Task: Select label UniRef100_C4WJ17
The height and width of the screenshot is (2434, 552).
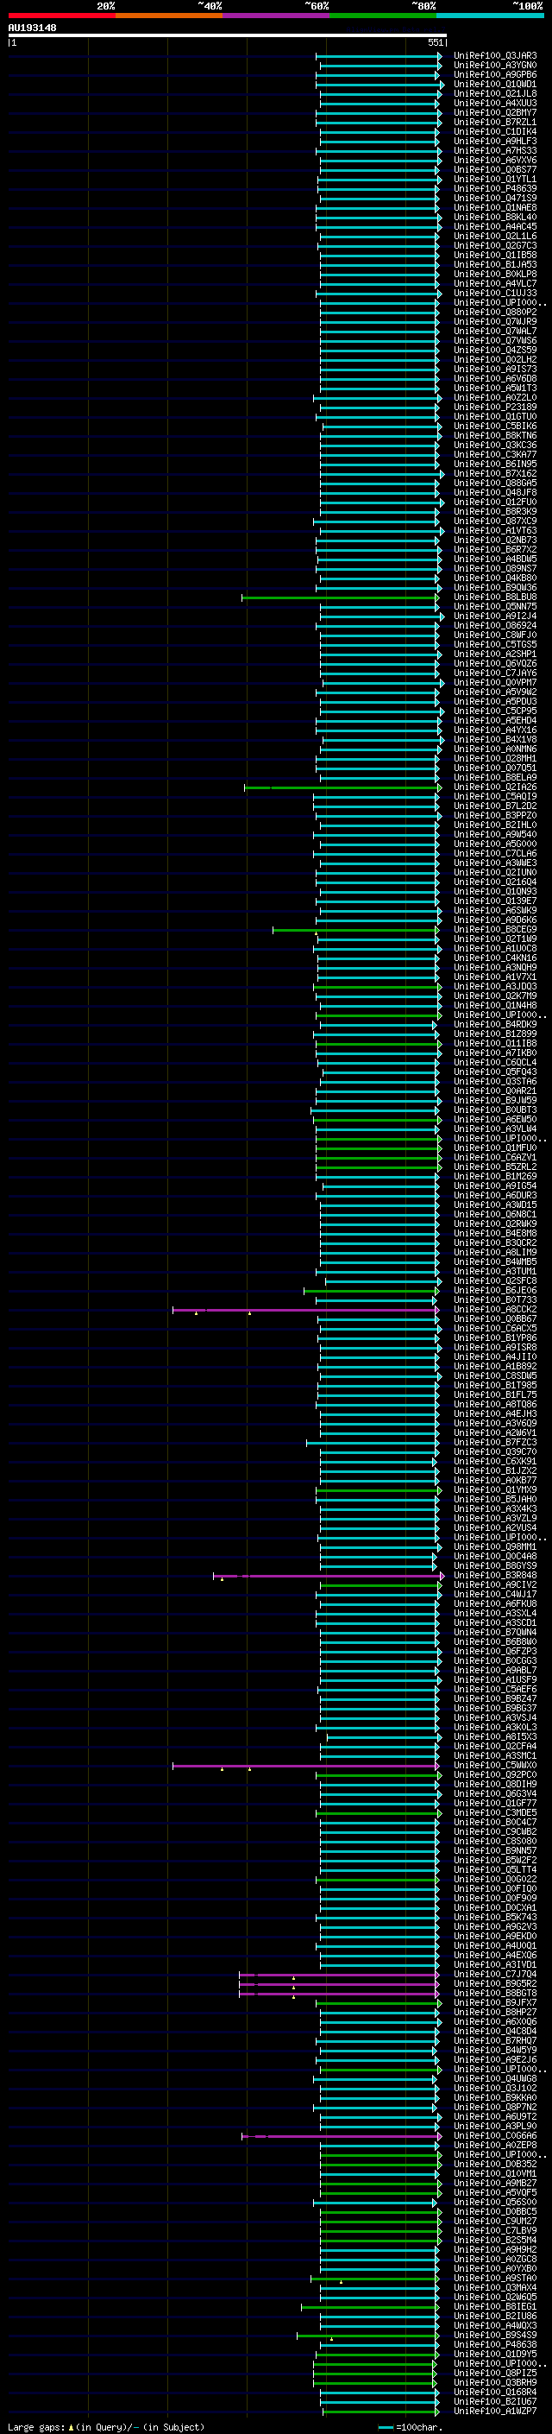Action: (495, 1595)
